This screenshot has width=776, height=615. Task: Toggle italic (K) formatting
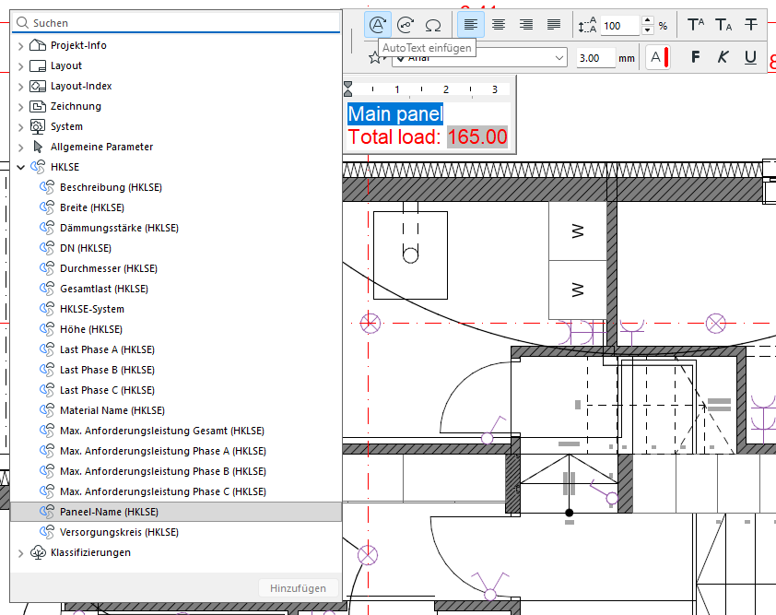click(x=723, y=57)
